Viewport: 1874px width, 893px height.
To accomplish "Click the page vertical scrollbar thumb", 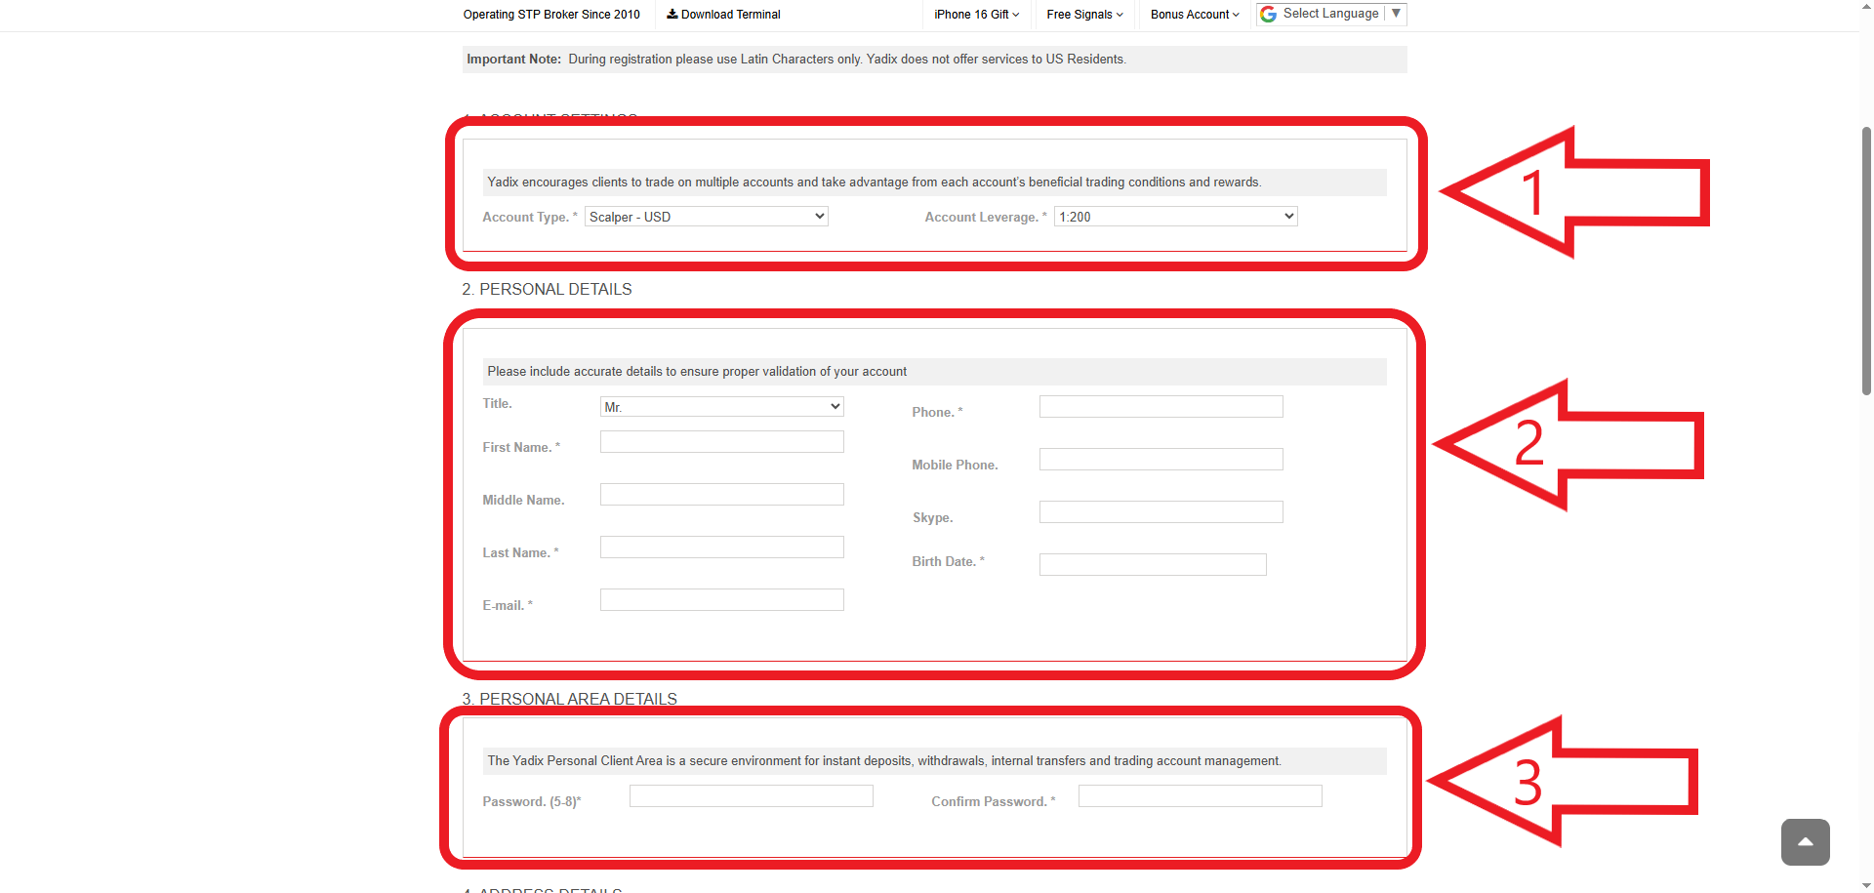I will click(x=1866, y=261).
